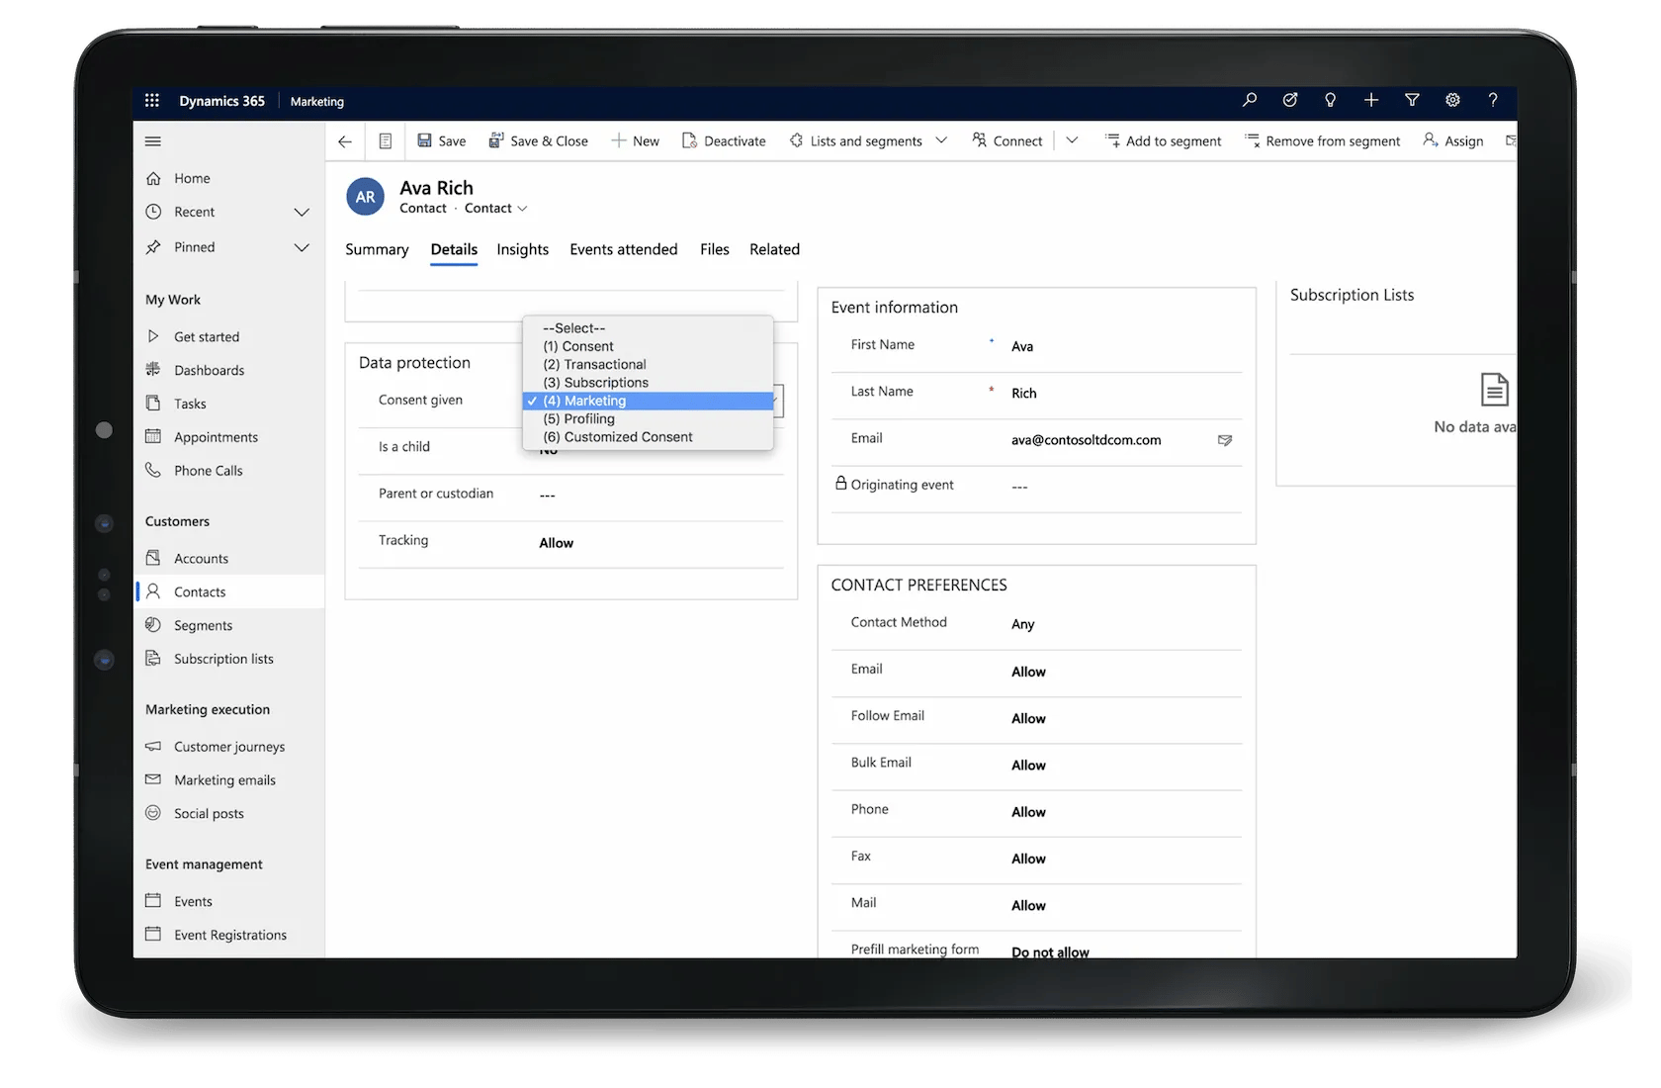Click the Bulk Email Allow value

1028,765
